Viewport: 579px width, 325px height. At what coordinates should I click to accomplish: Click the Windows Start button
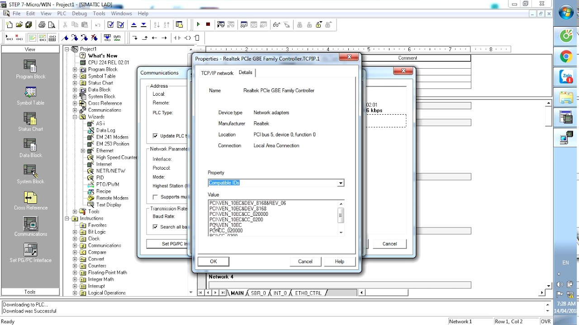pyautogui.click(x=566, y=13)
